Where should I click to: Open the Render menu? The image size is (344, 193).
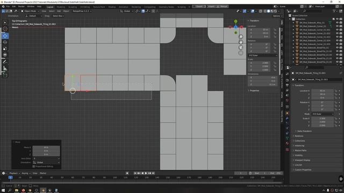(21, 6)
